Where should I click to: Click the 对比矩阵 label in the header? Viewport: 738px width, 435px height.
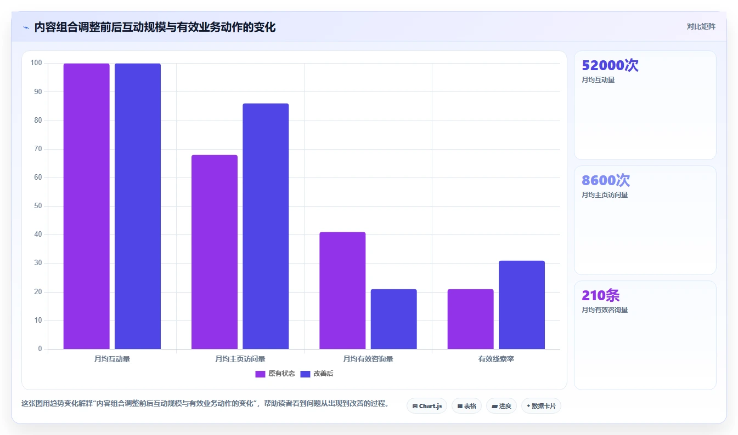tap(701, 26)
